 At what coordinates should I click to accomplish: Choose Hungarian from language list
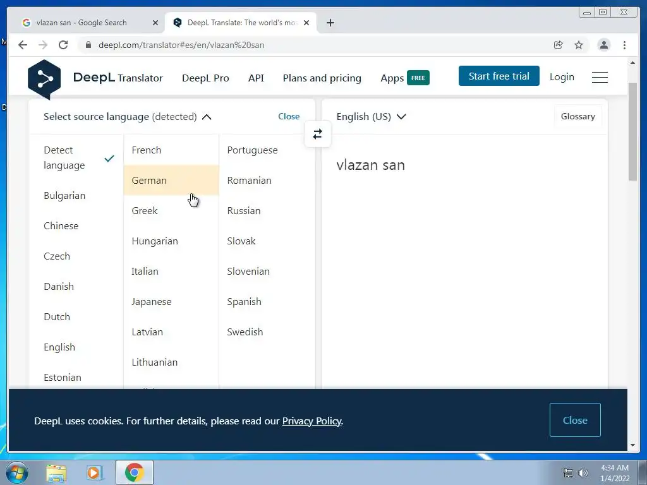(x=171, y=241)
